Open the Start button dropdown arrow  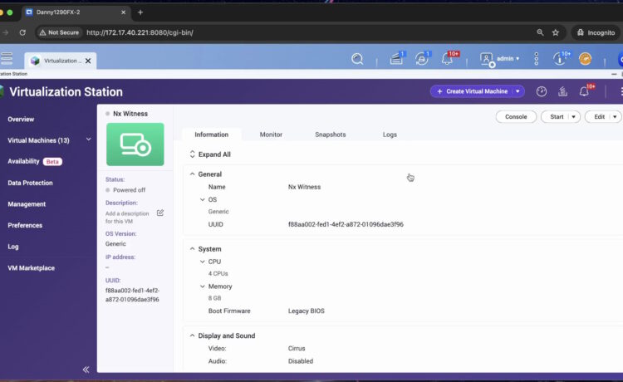point(573,117)
